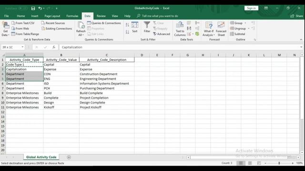Select the cell 'Project Kickoff'
This screenshot has width=305, height=171.
point(107,107)
